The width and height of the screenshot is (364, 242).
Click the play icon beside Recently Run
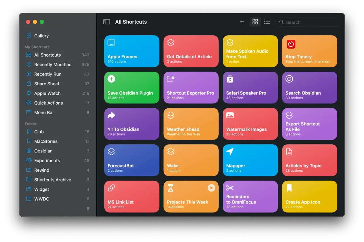(x=29, y=74)
